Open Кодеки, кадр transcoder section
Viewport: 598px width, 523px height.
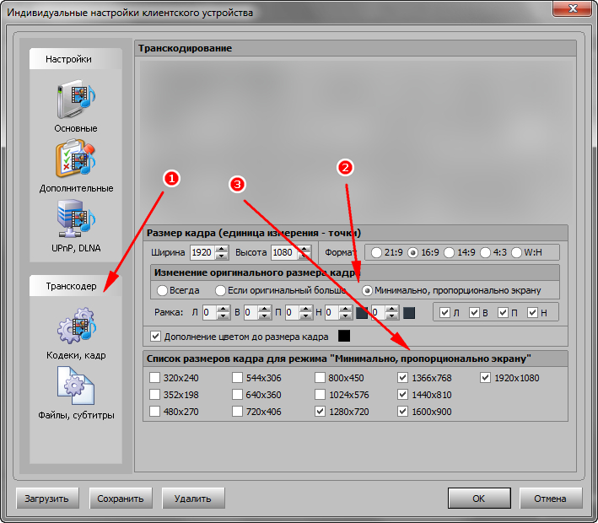coord(76,328)
